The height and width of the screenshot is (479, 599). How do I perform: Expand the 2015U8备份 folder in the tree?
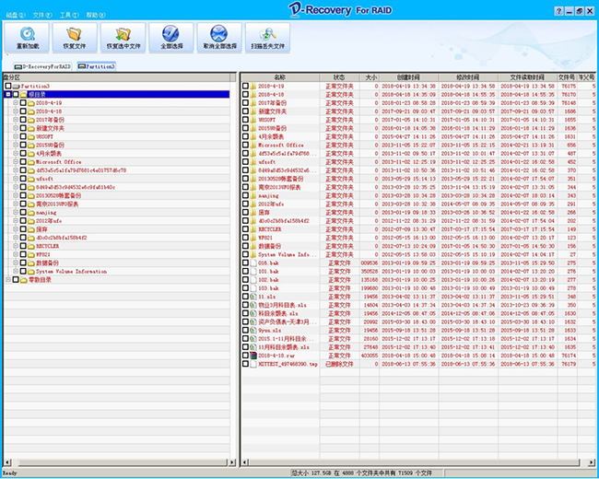[x=16, y=145]
